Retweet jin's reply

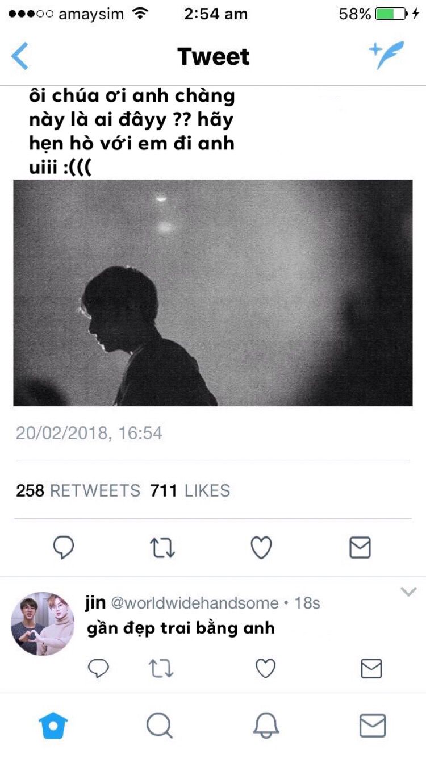click(161, 669)
